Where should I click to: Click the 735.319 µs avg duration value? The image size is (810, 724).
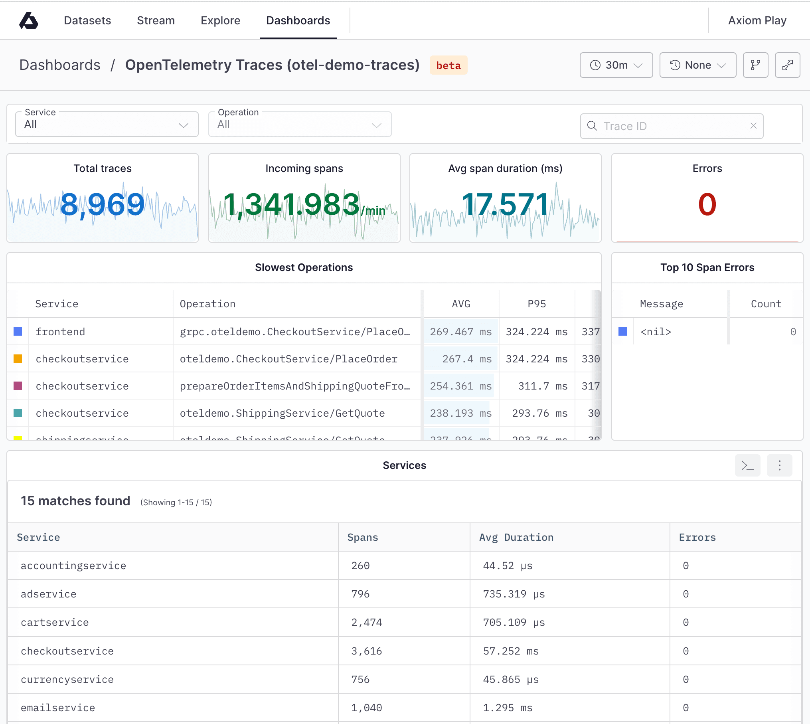514,594
